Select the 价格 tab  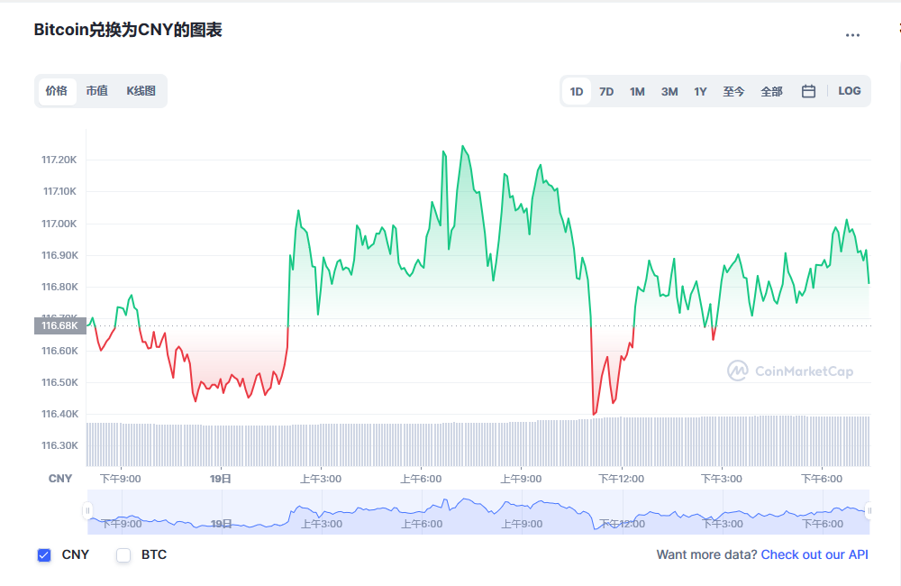tap(56, 91)
